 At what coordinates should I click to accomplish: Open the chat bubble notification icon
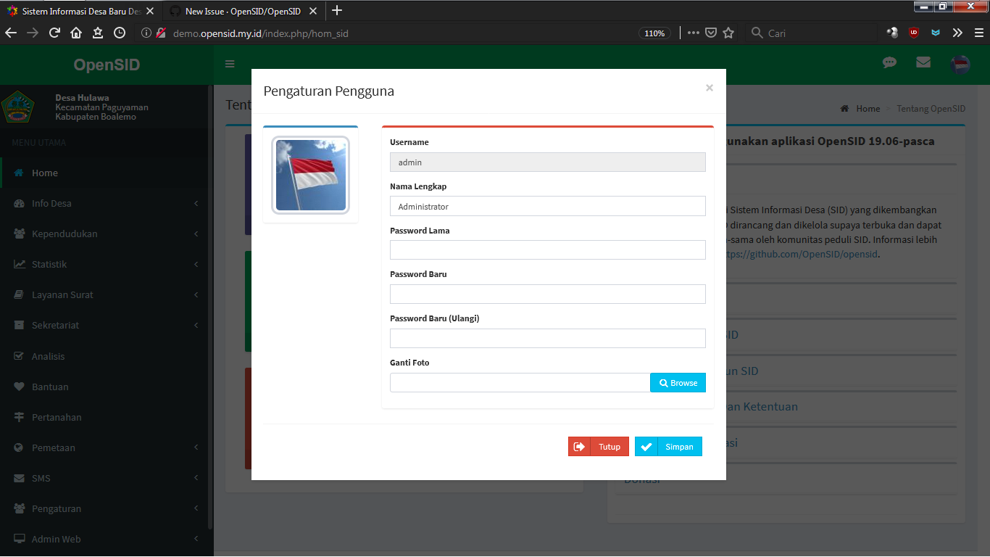pyautogui.click(x=889, y=63)
